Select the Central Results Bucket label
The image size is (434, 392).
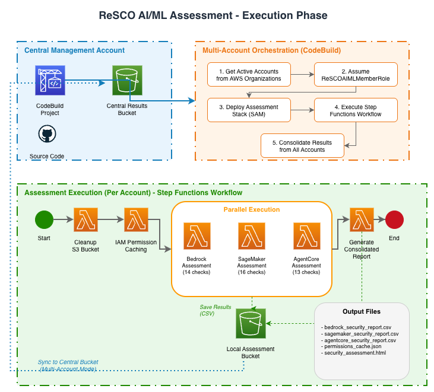(x=127, y=110)
